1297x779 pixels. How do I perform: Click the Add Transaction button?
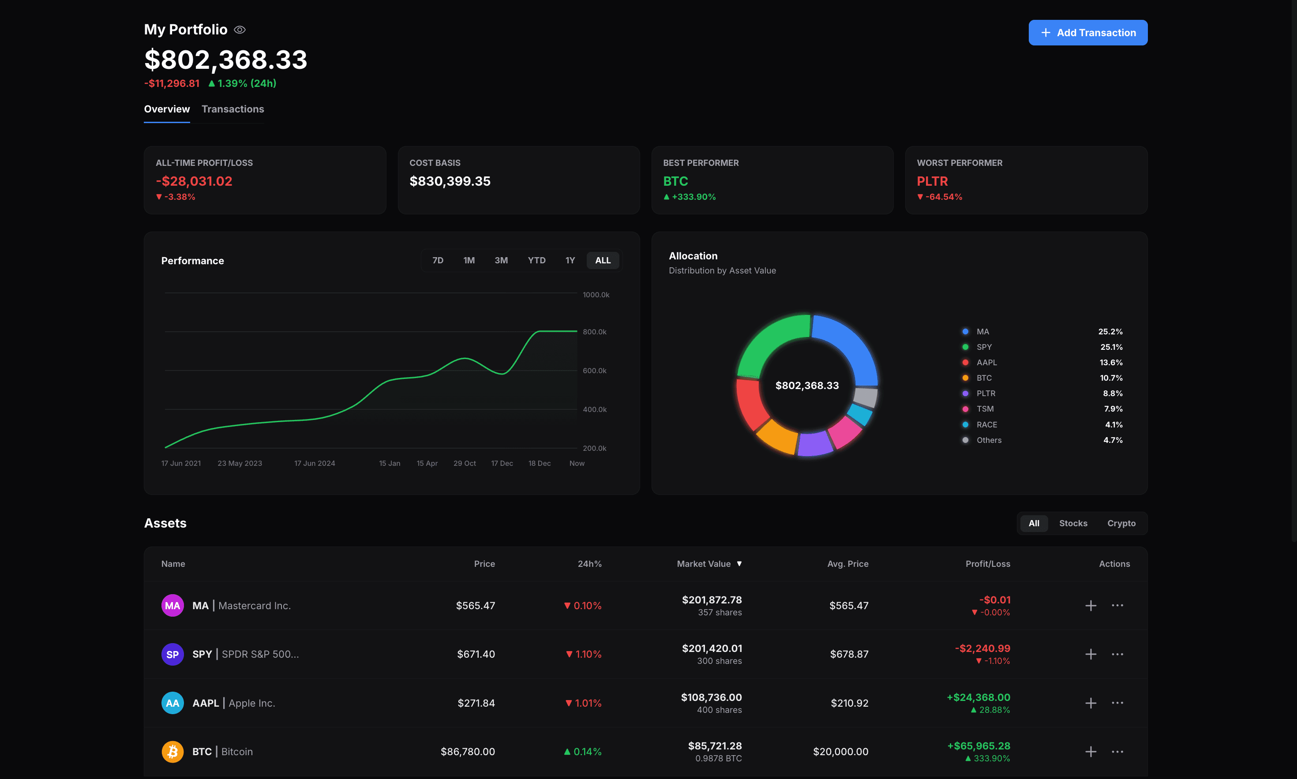(x=1087, y=32)
